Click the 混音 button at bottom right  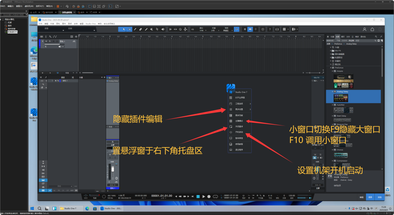[370, 197]
